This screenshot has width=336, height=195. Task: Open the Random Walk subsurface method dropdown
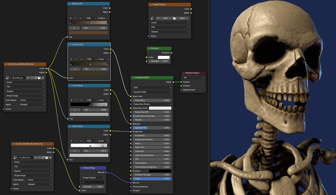152,92
